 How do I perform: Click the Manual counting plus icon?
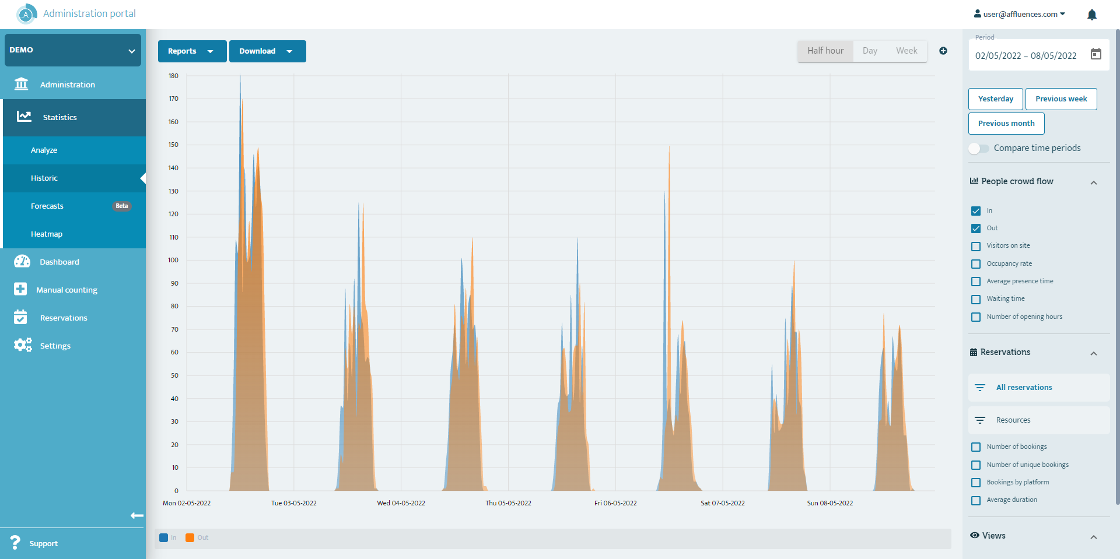click(x=20, y=289)
